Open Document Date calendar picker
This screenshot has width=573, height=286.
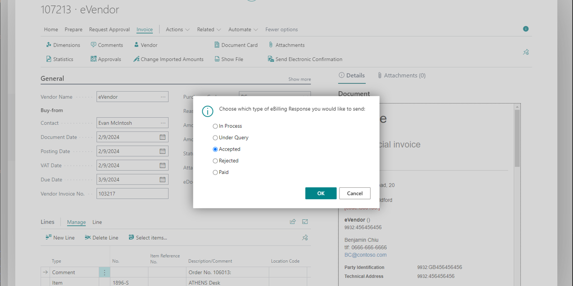pos(162,137)
